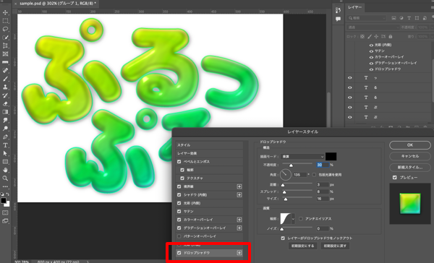Image resolution: width=434 pixels, height=263 pixels.
Task: Select the Lasso tool
Action: pyautogui.click(x=5, y=29)
